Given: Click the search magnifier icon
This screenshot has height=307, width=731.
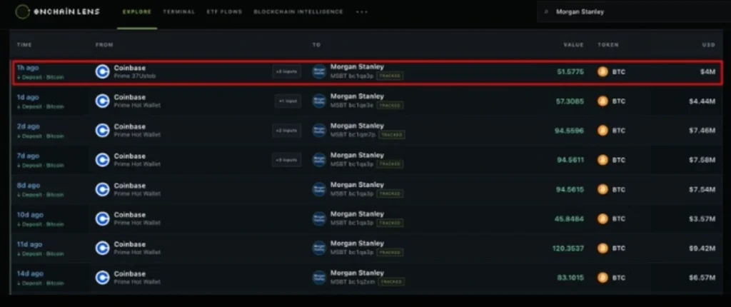Looking at the screenshot, I should pos(546,12).
